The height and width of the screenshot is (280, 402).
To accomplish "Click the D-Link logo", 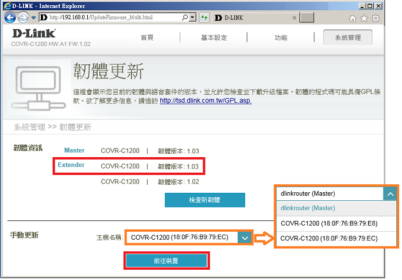I will (x=34, y=34).
